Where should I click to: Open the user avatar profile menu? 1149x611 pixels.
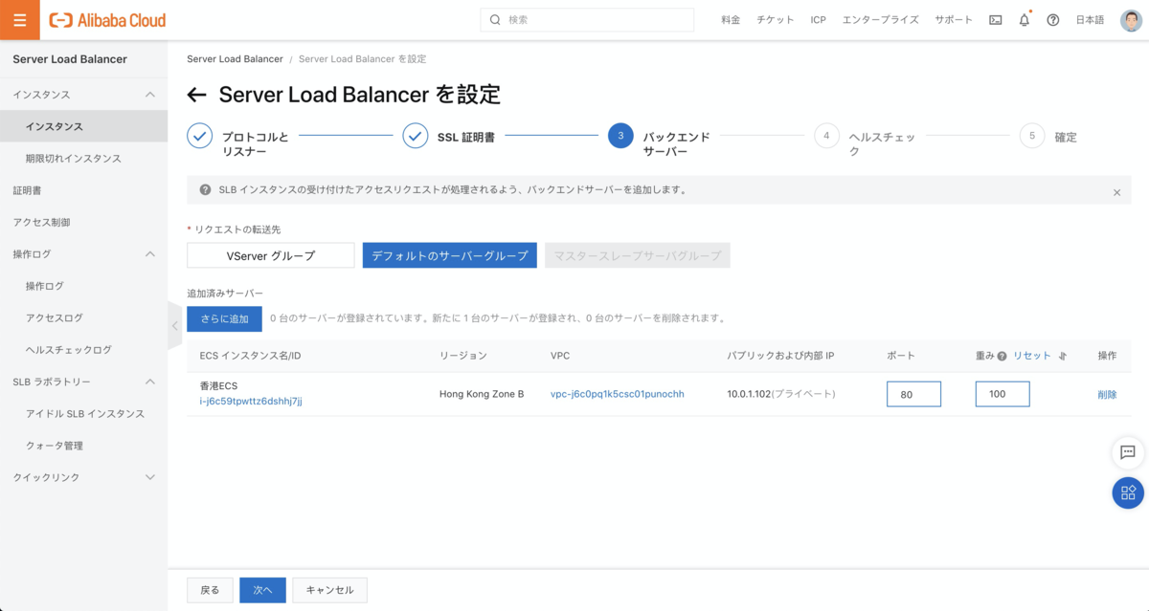1131,20
